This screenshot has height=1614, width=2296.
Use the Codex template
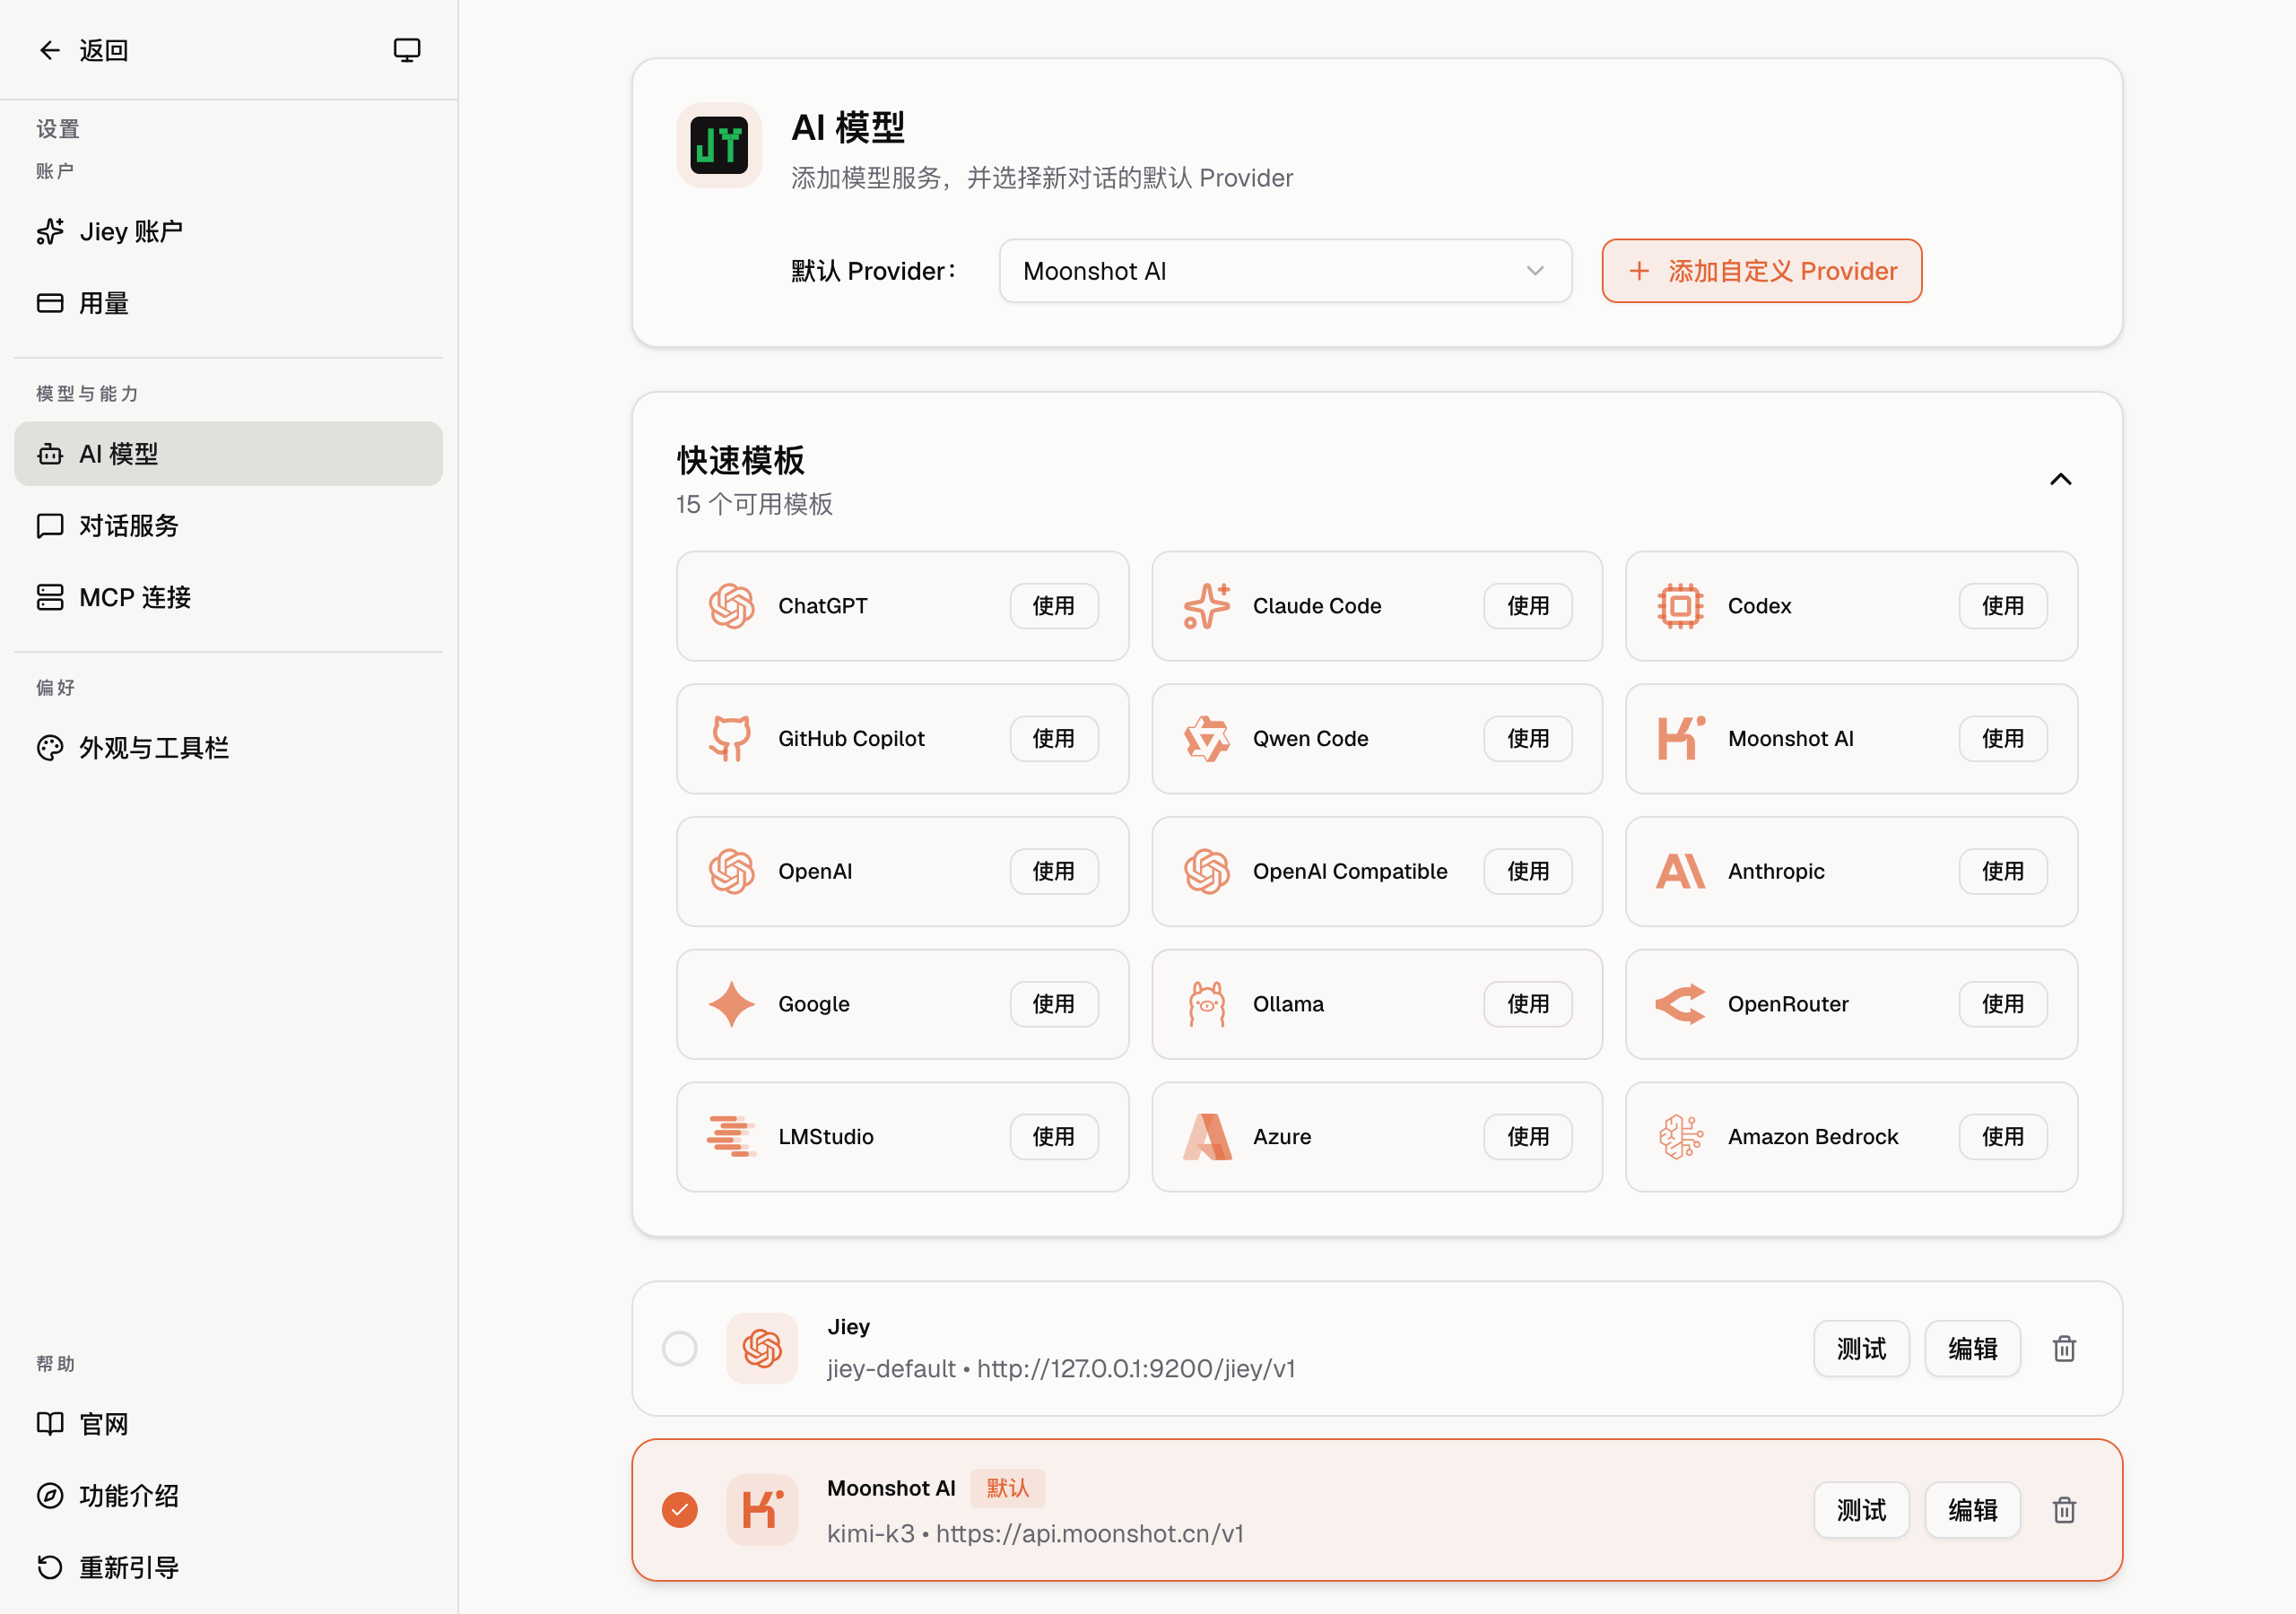coord(2003,606)
